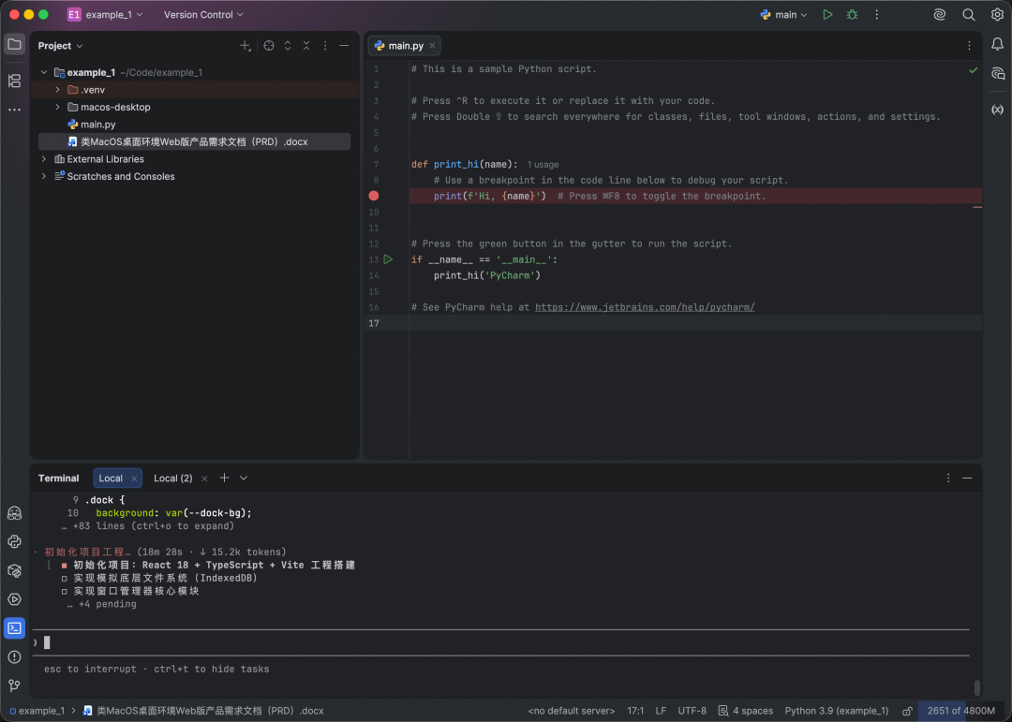Click the green Run button in toolbar
Image resolution: width=1012 pixels, height=722 pixels.
coord(827,15)
